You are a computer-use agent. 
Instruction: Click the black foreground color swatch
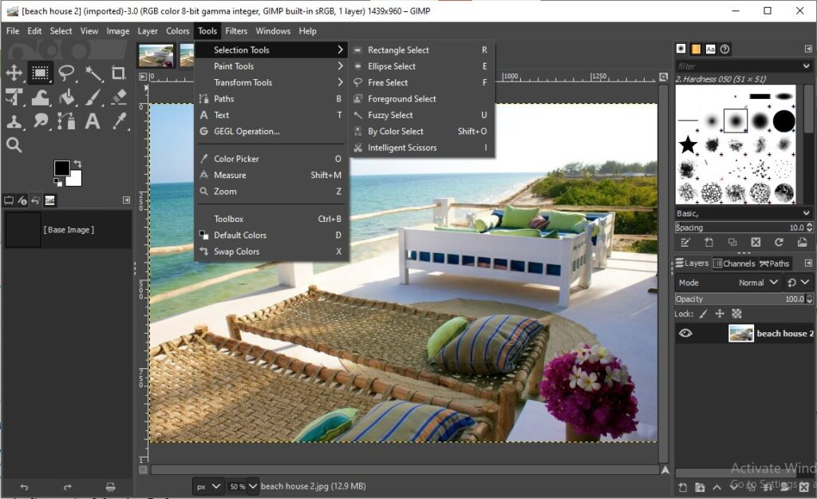tap(61, 168)
